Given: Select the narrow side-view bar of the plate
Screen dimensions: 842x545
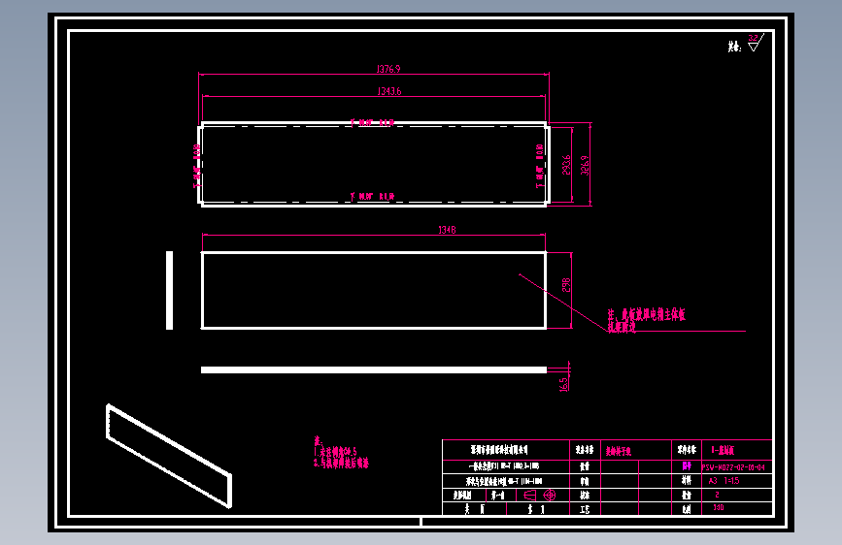Looking at the screenshot, I should pos(170,290).
